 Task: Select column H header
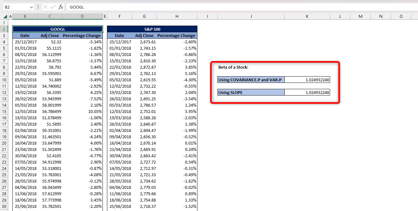[177, 16]
